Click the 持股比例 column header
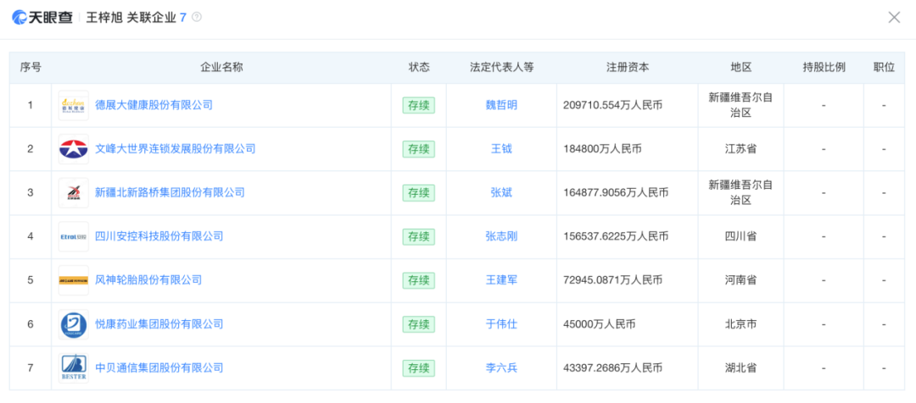 pyautogui.click(x=824, y=68)
